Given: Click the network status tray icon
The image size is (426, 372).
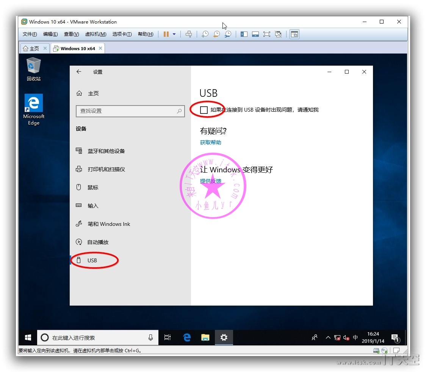Looking at the screenshot, I should [337, 338].
